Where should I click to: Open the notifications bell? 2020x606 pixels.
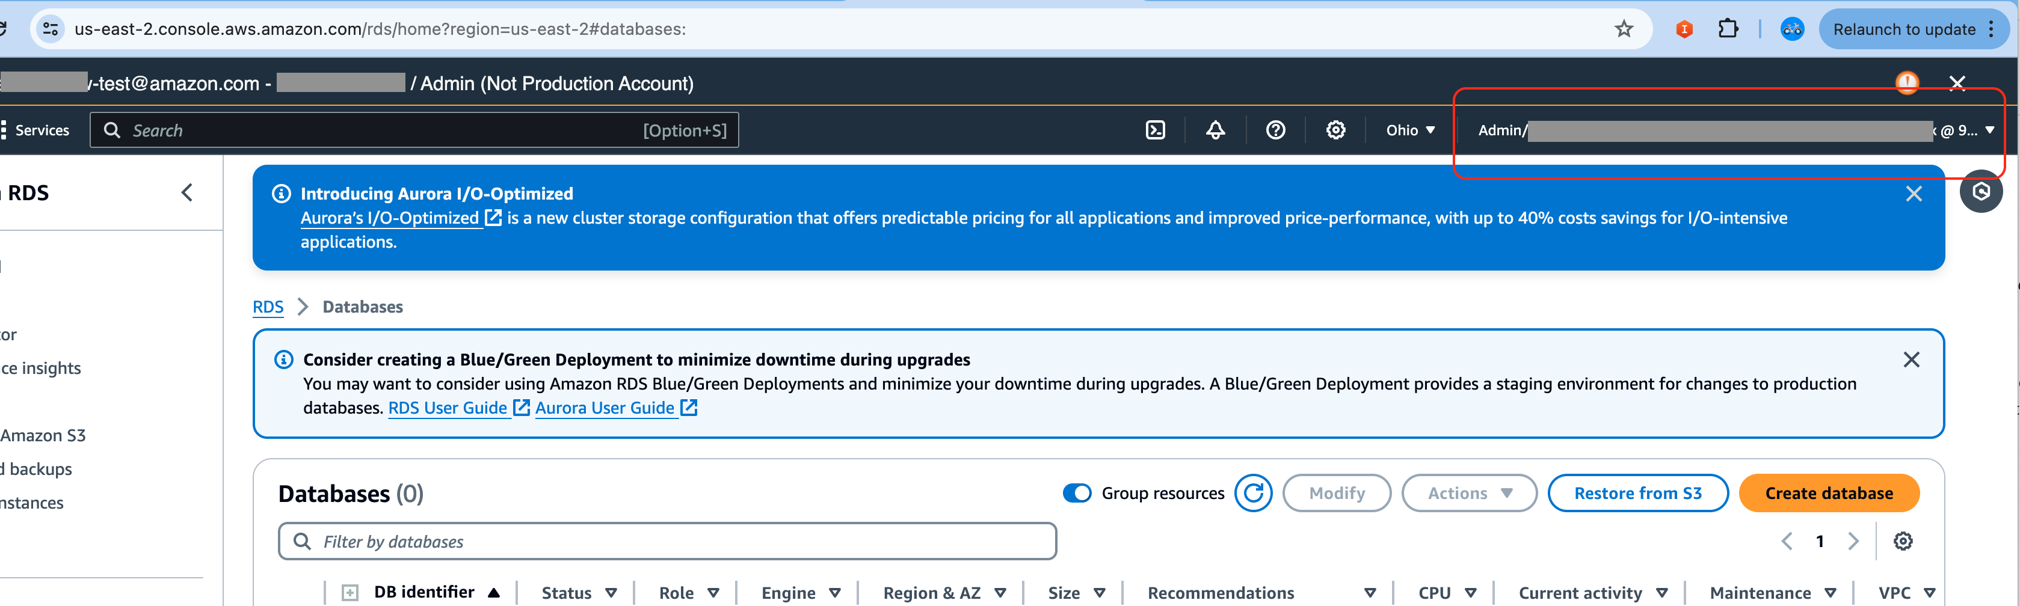(1216, 130)
